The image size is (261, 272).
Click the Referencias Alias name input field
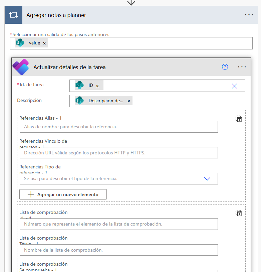(118, 127)
